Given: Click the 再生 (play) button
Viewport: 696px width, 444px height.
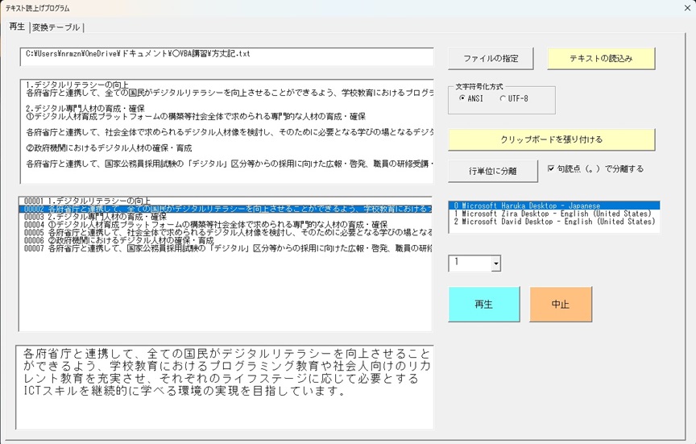Looking at the screenshot, I should click(x=483, y=305).
